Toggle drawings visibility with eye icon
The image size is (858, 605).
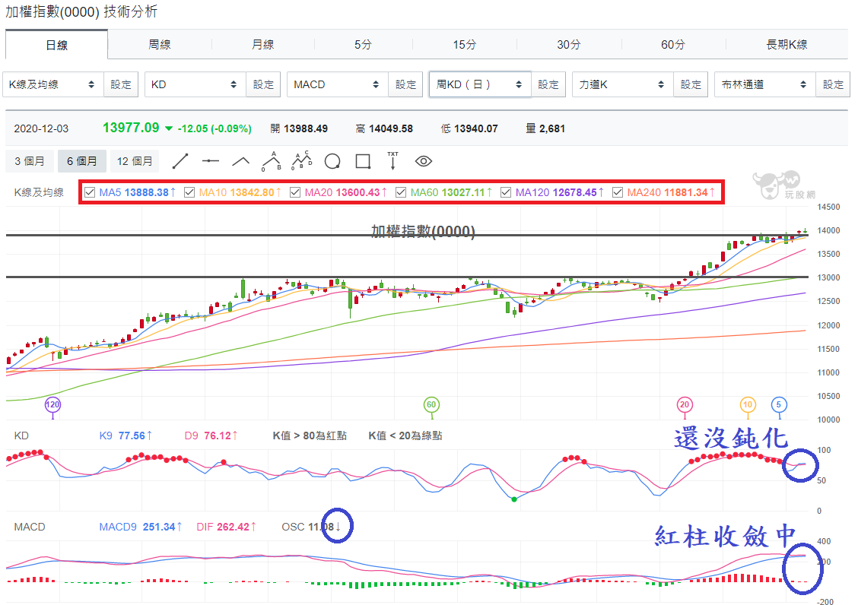click(x=424, y=161)
